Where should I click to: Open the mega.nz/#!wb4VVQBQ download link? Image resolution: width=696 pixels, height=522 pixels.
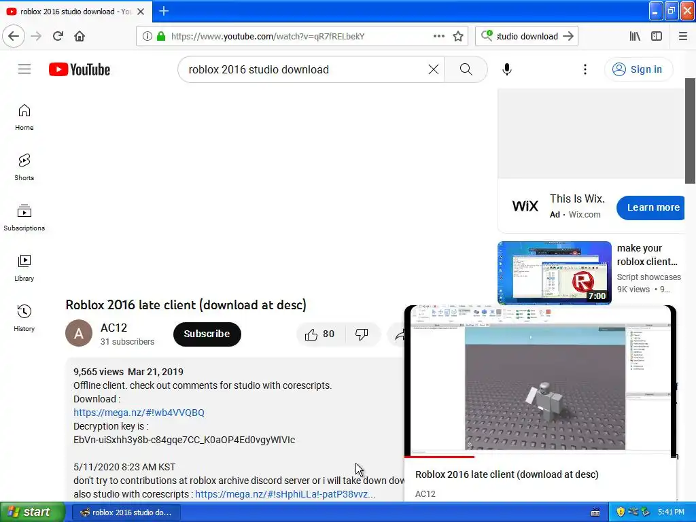[x=139, y=413]
